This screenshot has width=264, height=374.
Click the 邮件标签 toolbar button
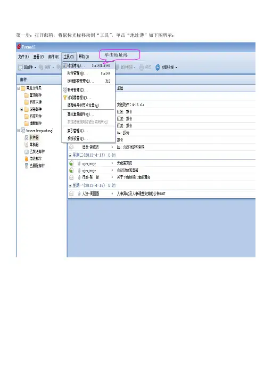[126, 67]
